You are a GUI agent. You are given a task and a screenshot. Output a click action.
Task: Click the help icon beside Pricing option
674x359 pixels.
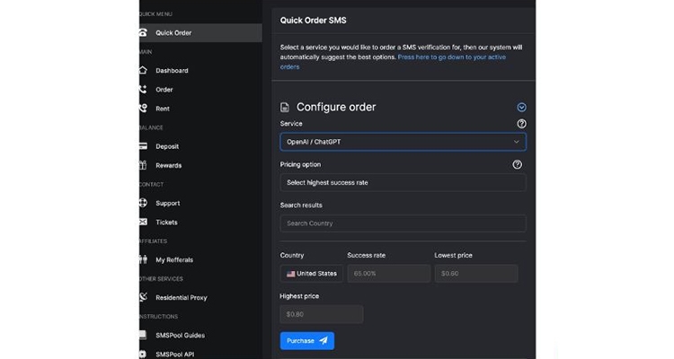tap(517, 165)
